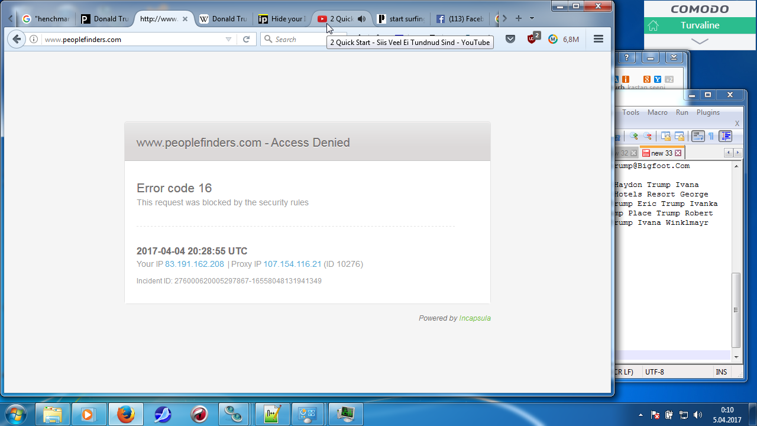Click the orange 'i' icon in background window
The width and height of the screenshot is (757, 426).
(626, 79)
